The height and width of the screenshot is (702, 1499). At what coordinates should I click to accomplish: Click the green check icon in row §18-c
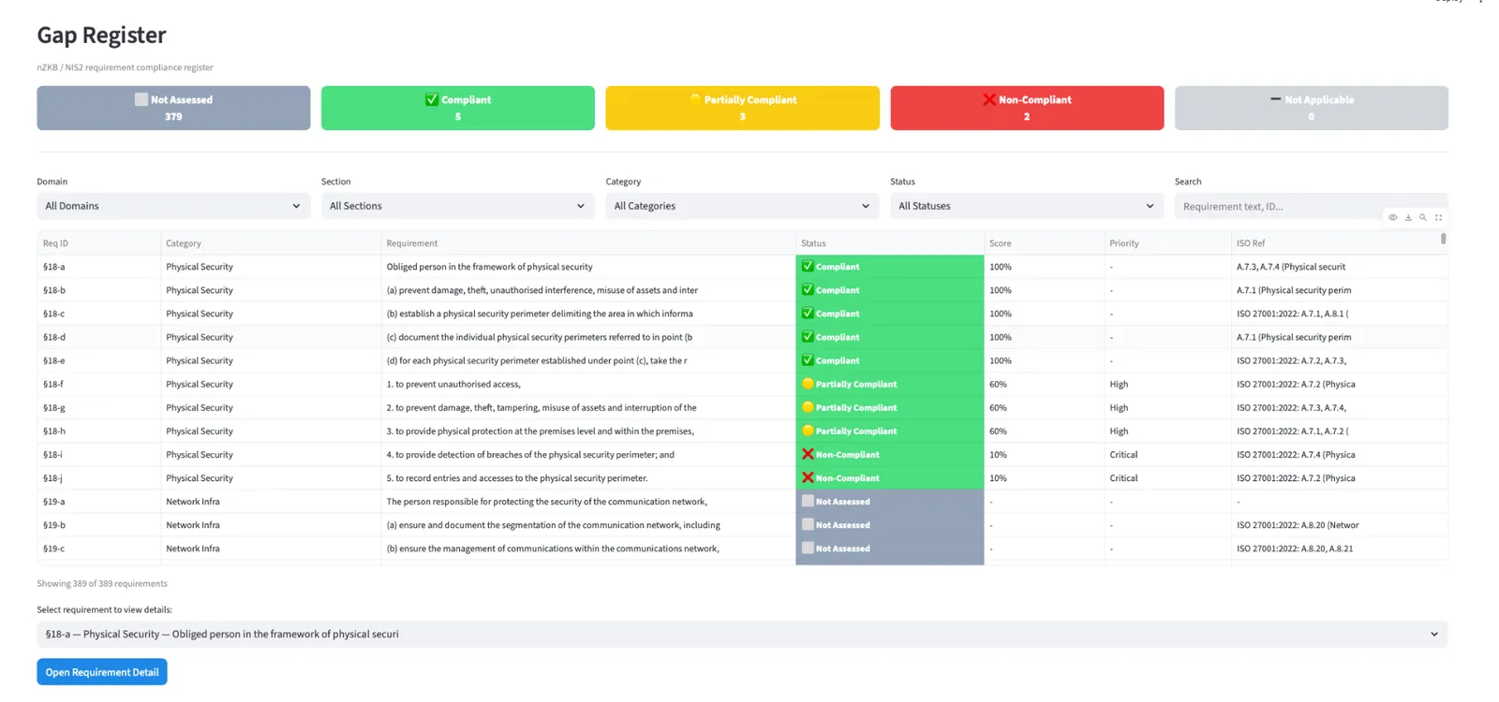coord(808,313)
